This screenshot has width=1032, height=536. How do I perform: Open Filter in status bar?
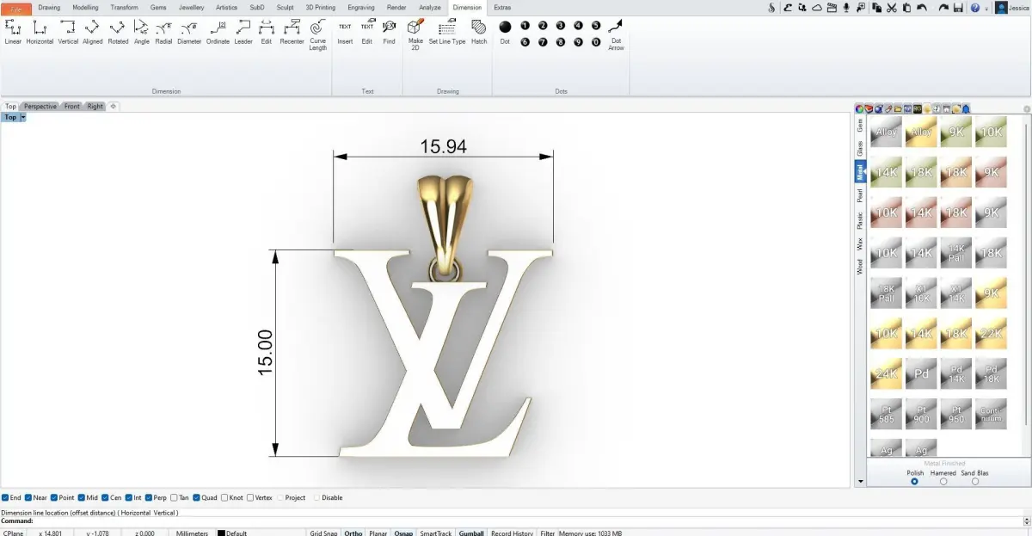click(547, 533)
